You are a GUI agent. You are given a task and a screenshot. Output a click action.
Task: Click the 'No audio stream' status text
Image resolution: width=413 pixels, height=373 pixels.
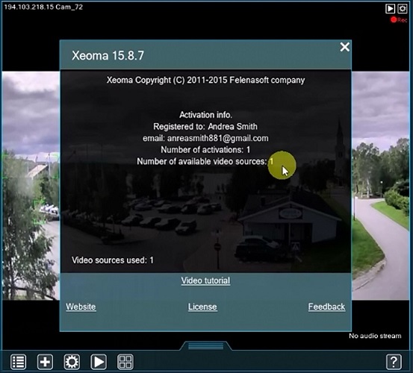375,336
